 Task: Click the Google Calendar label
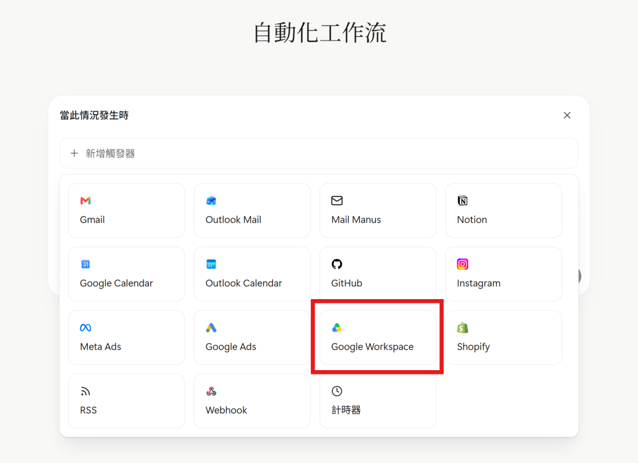tap(117, 283)
